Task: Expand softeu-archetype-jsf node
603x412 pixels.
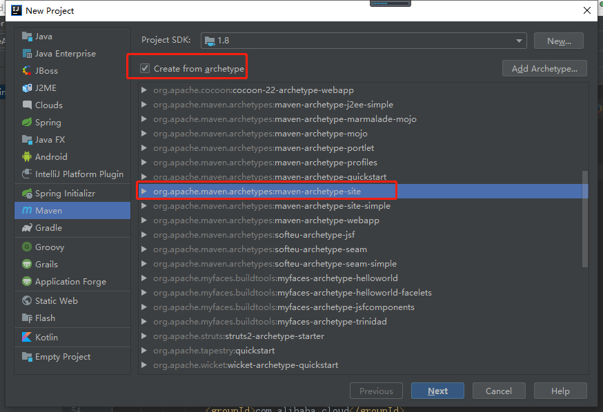Action: tap(144, 235)
